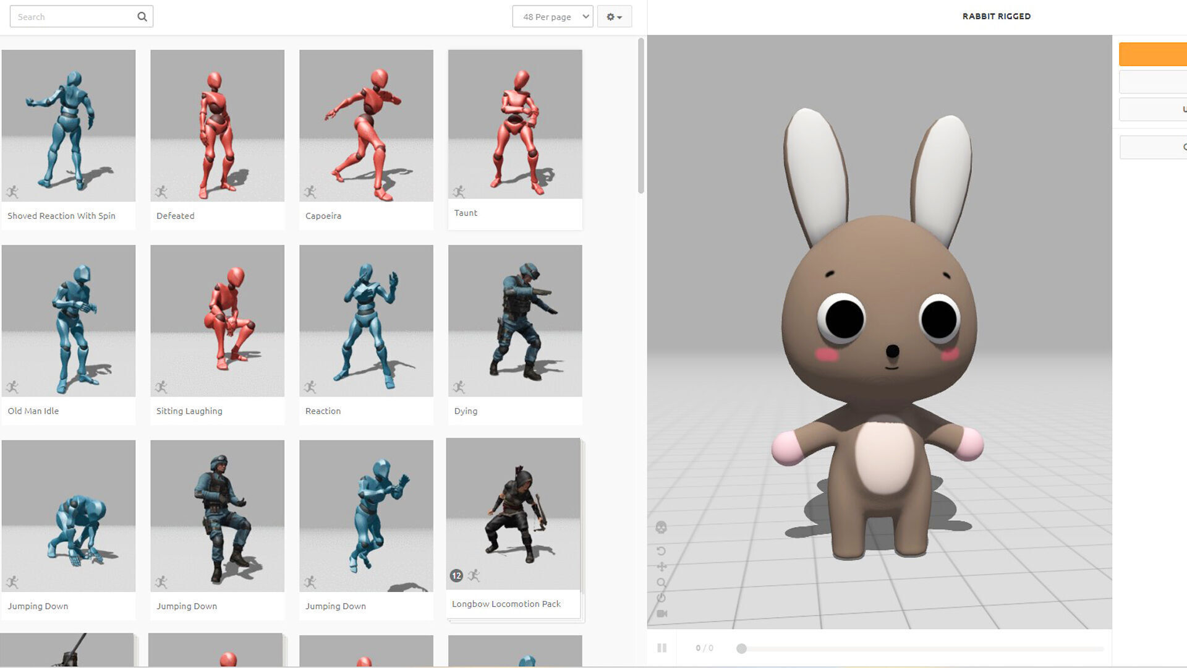The height and width of the screenshot is (668, 1187).
Task: Click the animation icon on Capoeira thumbnail
Action: click(x=310, y=192)
